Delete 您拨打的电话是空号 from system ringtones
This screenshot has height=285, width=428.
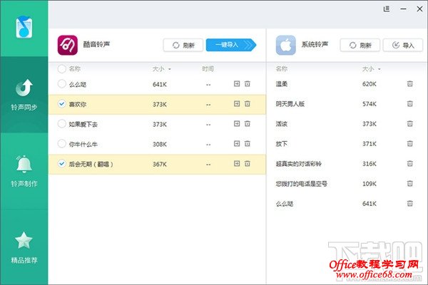(x=410, y=183)
